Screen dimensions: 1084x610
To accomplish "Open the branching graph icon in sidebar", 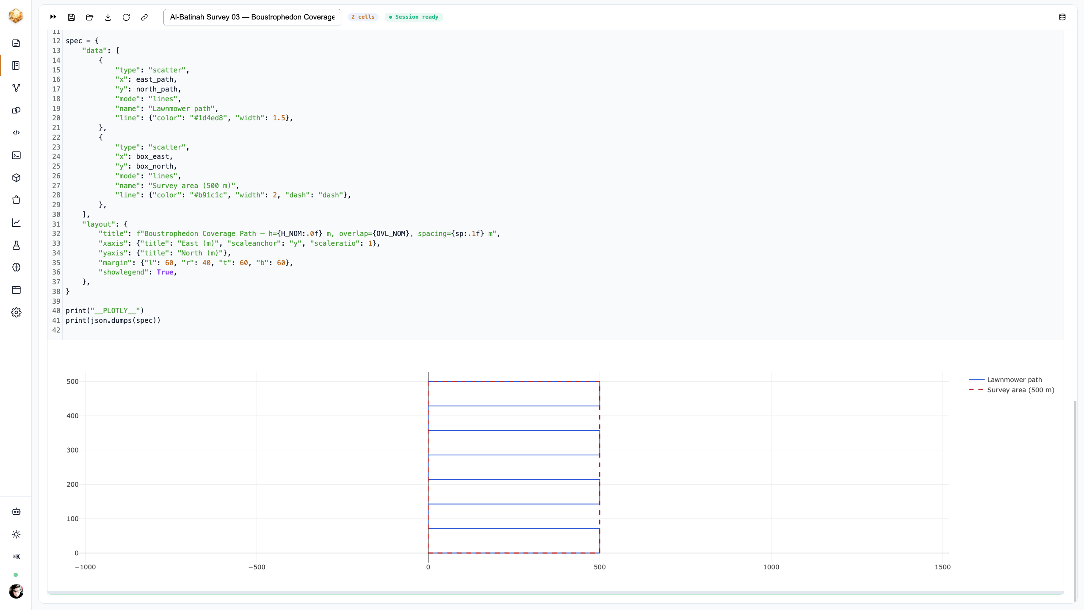I will point(16,88).
